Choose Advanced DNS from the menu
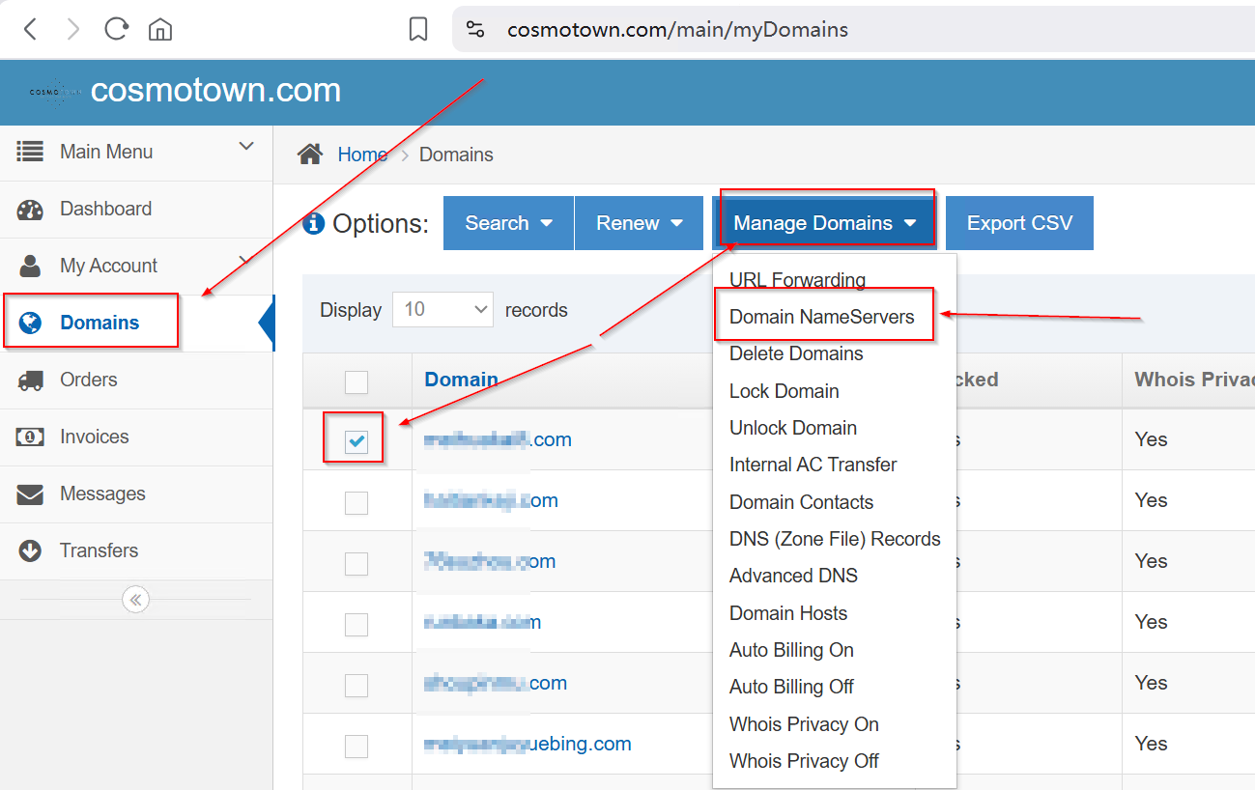Image resolution: width=1255 pixels, height=790 pixels. 793,576
